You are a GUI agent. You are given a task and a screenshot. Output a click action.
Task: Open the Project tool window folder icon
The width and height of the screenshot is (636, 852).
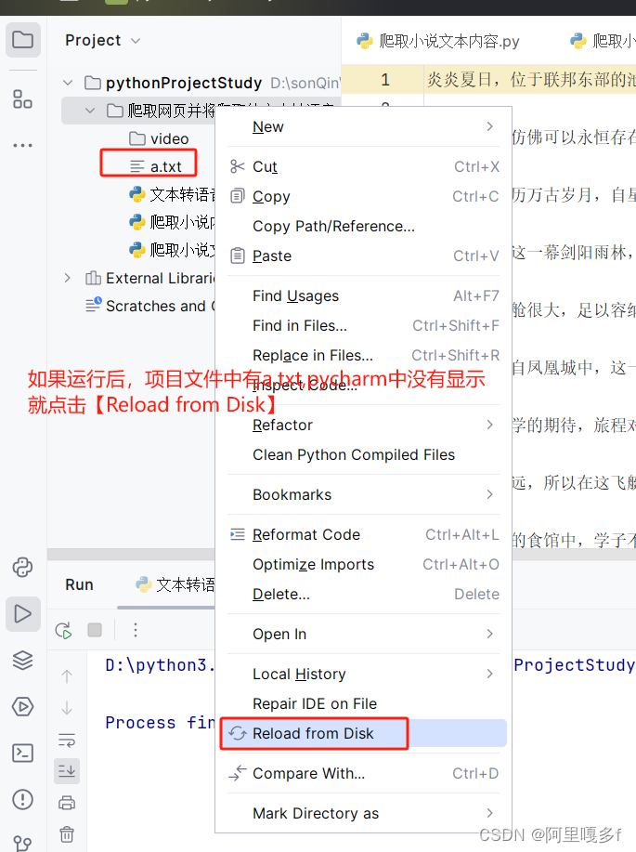click(23, 40)
